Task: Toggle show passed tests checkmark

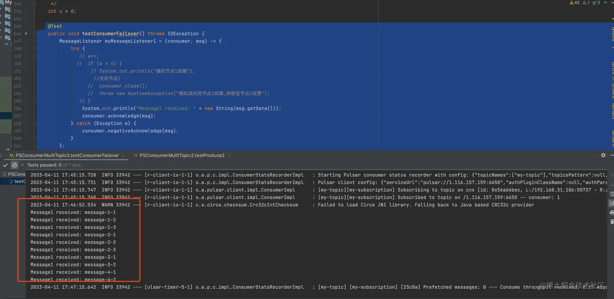Action: [5, 165]
